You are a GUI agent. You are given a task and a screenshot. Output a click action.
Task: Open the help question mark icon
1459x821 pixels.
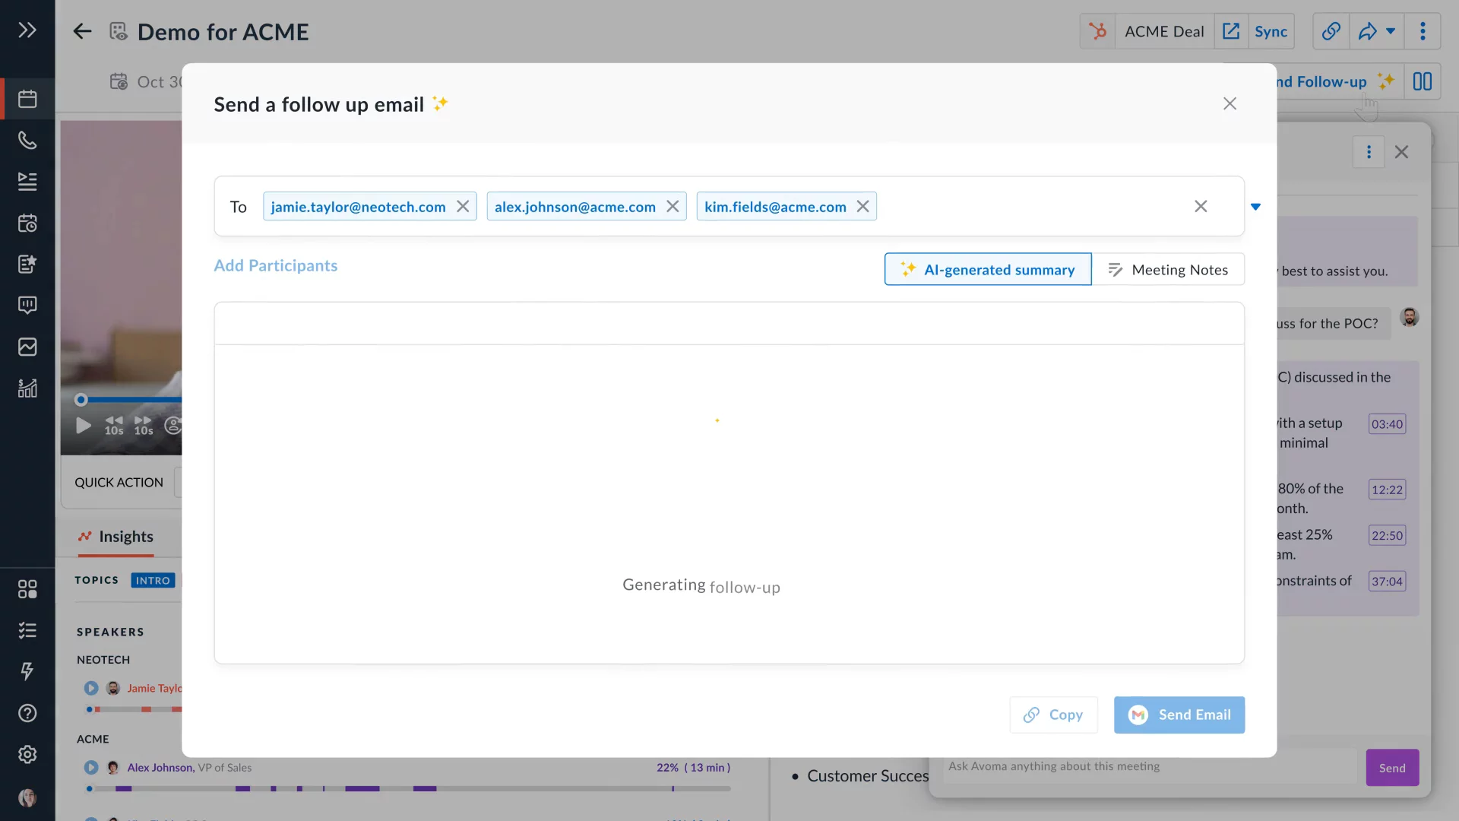(27, 713)
